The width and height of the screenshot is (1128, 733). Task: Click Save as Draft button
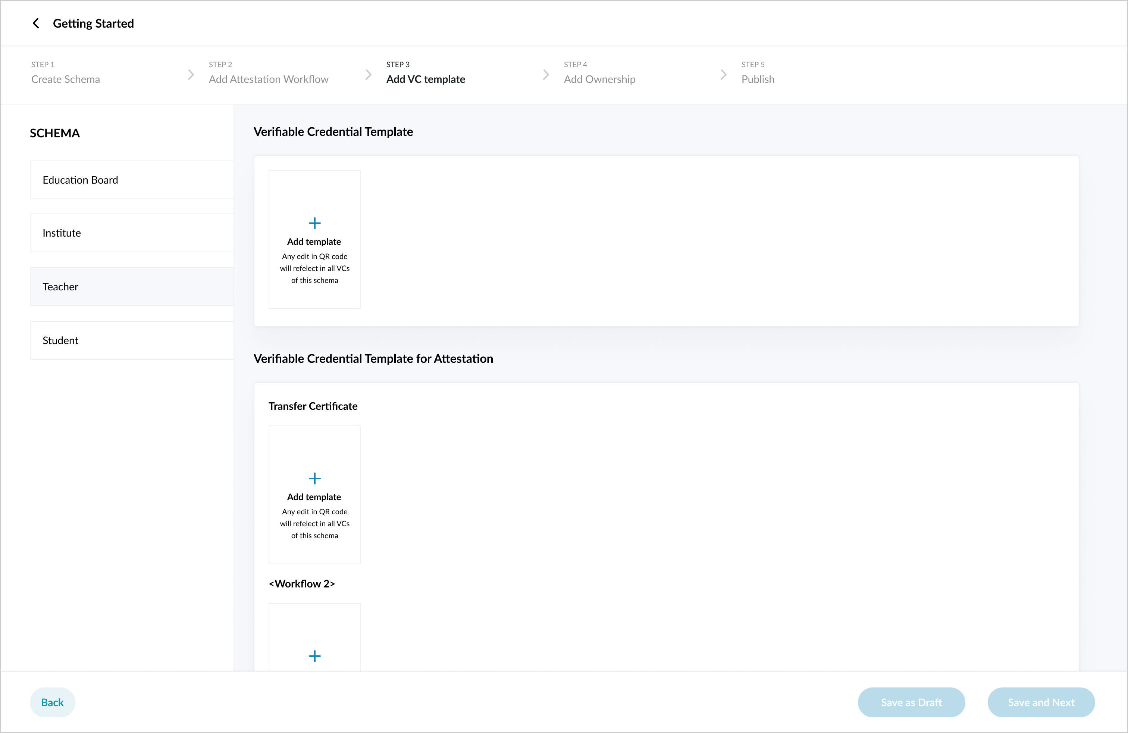point(911,702)
